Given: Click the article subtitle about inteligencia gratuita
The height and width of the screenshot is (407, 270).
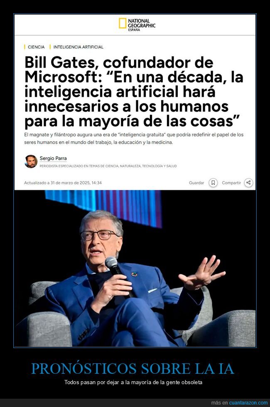Looking at the screenshot, I should point(134,138).
